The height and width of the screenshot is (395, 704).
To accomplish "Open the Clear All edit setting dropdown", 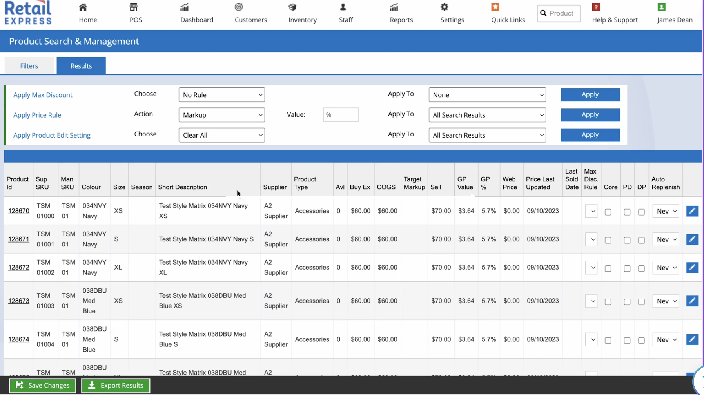I will (221, 135).
